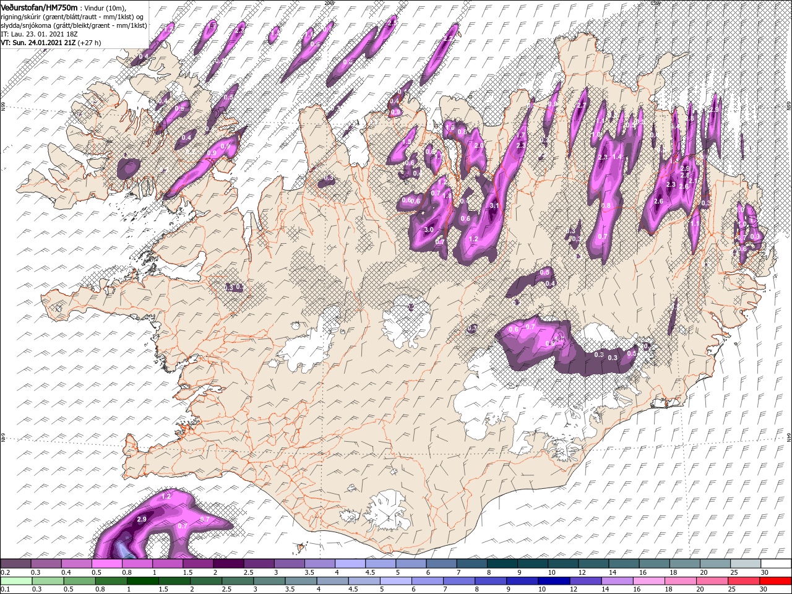Click the '(+27 h)' forecast offset text

(x=89, y=43)
